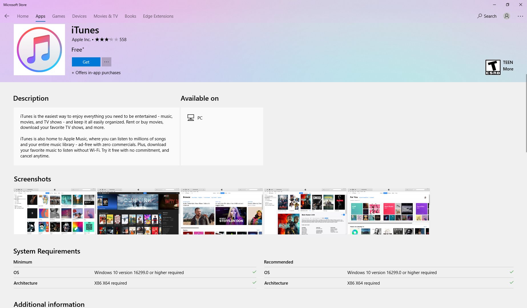This screenshot has width=527, height=308.
Task: Click the Description heading
Action: (31, 98)
